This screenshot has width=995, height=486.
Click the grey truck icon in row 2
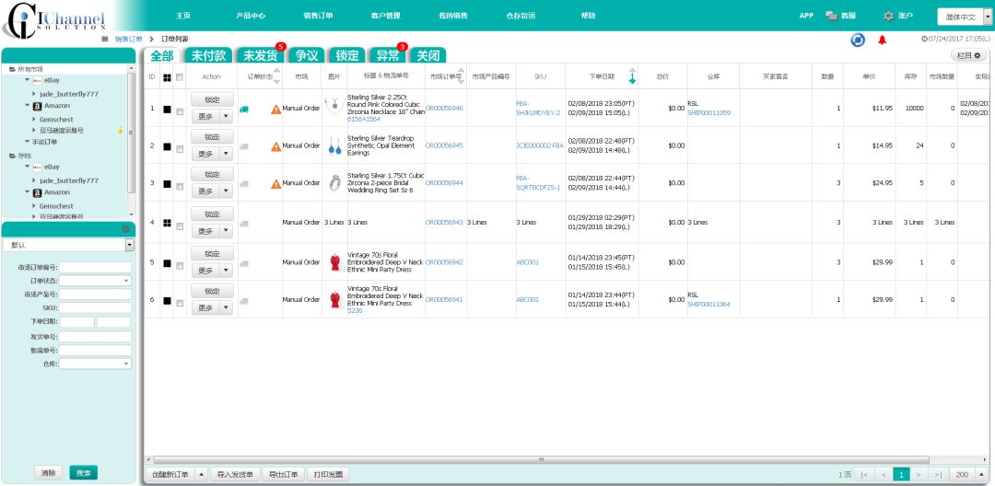pos(244,146)
